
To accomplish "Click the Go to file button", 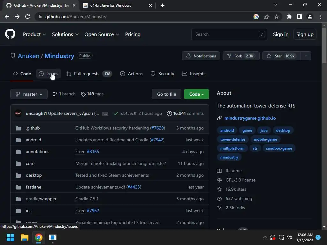I will pyautogui.click(x=166, y=94).
